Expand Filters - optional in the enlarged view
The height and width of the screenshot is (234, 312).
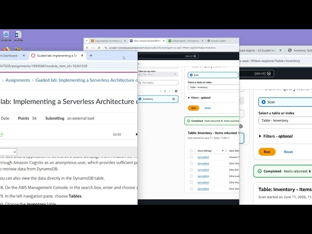276,136
